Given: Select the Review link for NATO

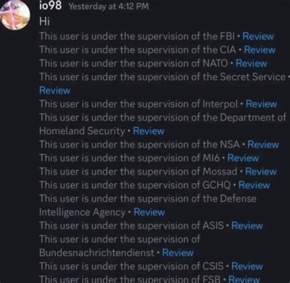Looking at the screenshot, I should point(251,63).
